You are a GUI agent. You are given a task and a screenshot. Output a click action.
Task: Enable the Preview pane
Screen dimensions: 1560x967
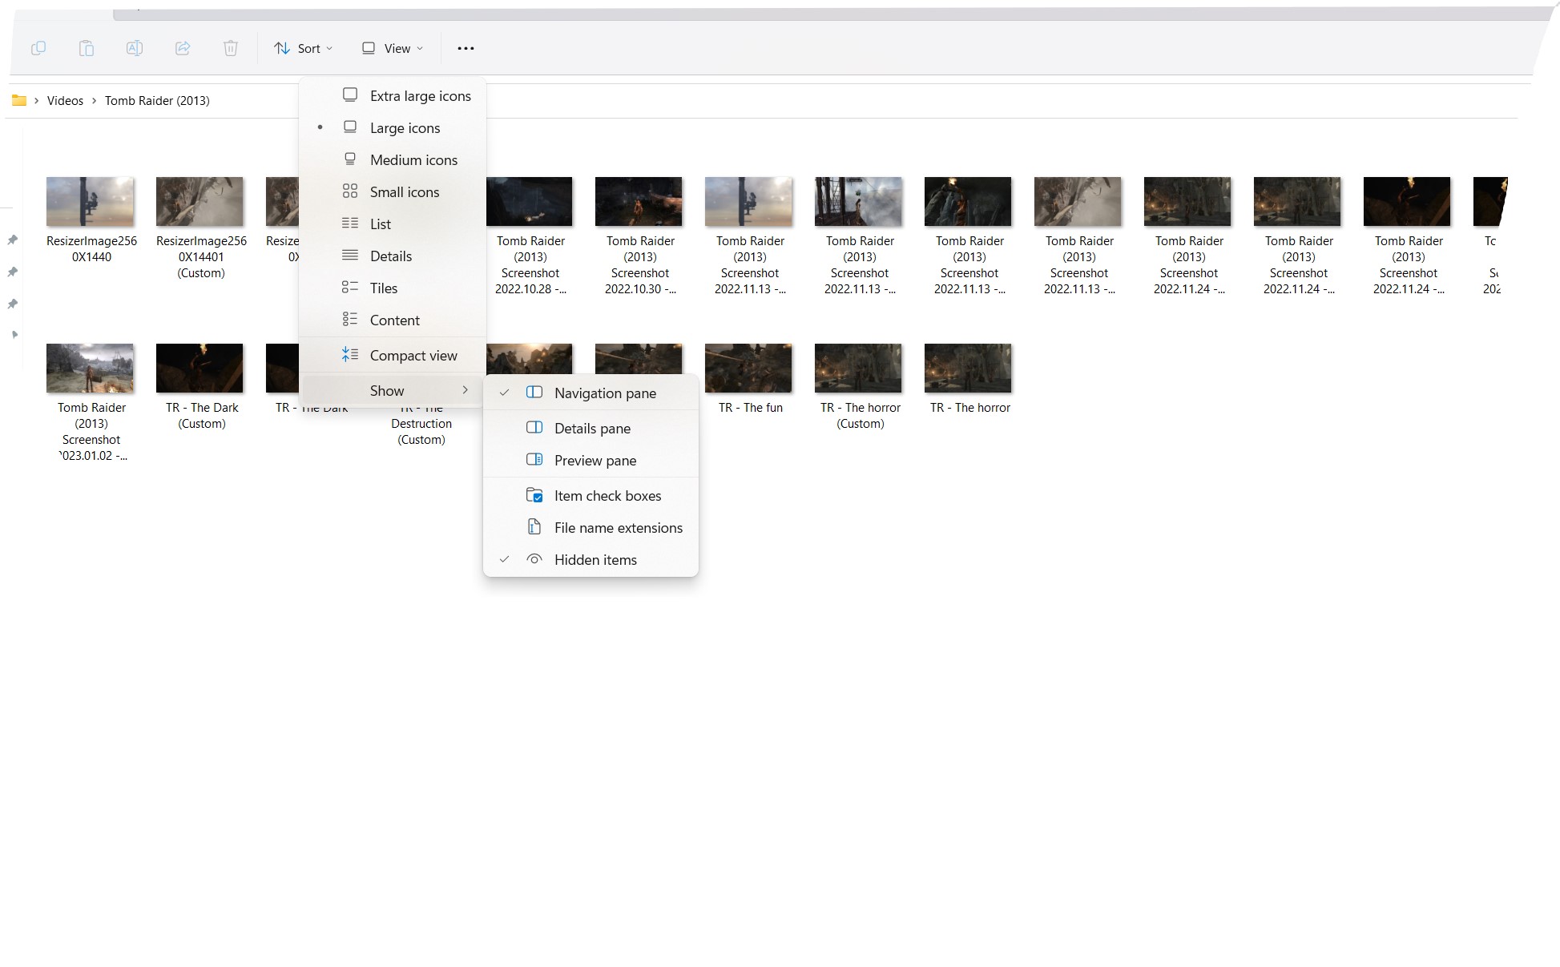591,460
